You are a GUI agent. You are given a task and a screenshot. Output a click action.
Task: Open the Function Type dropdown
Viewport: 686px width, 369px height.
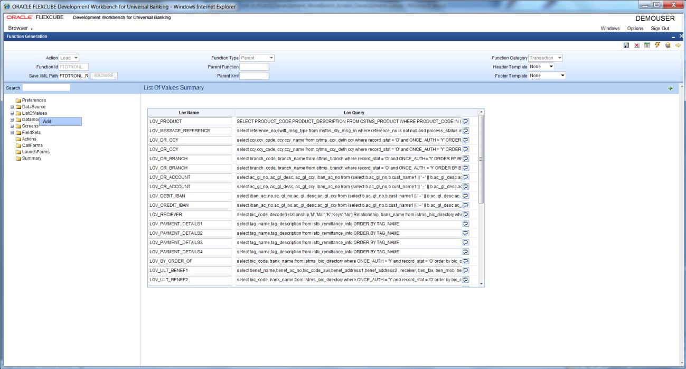click(257, 58)
